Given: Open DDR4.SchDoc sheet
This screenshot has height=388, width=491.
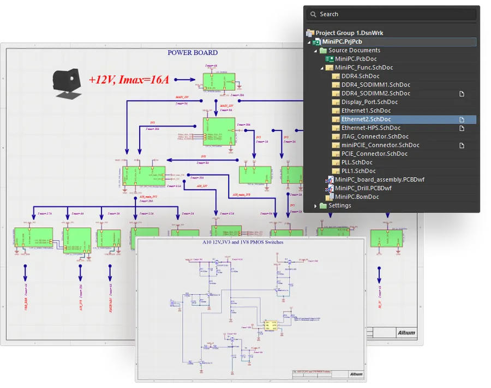Looking at the screenshot, I should 361,76.
